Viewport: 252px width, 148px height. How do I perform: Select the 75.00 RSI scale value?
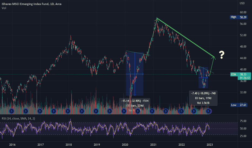click(243, 121)
